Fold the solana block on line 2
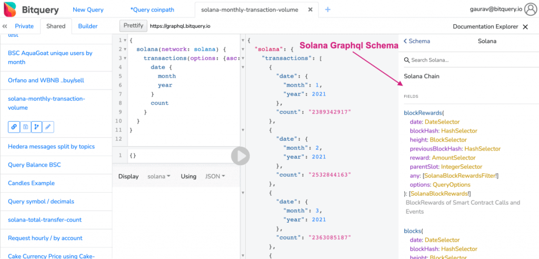The image size is (539, 259). pyautogui.click(x=125, y=49)
